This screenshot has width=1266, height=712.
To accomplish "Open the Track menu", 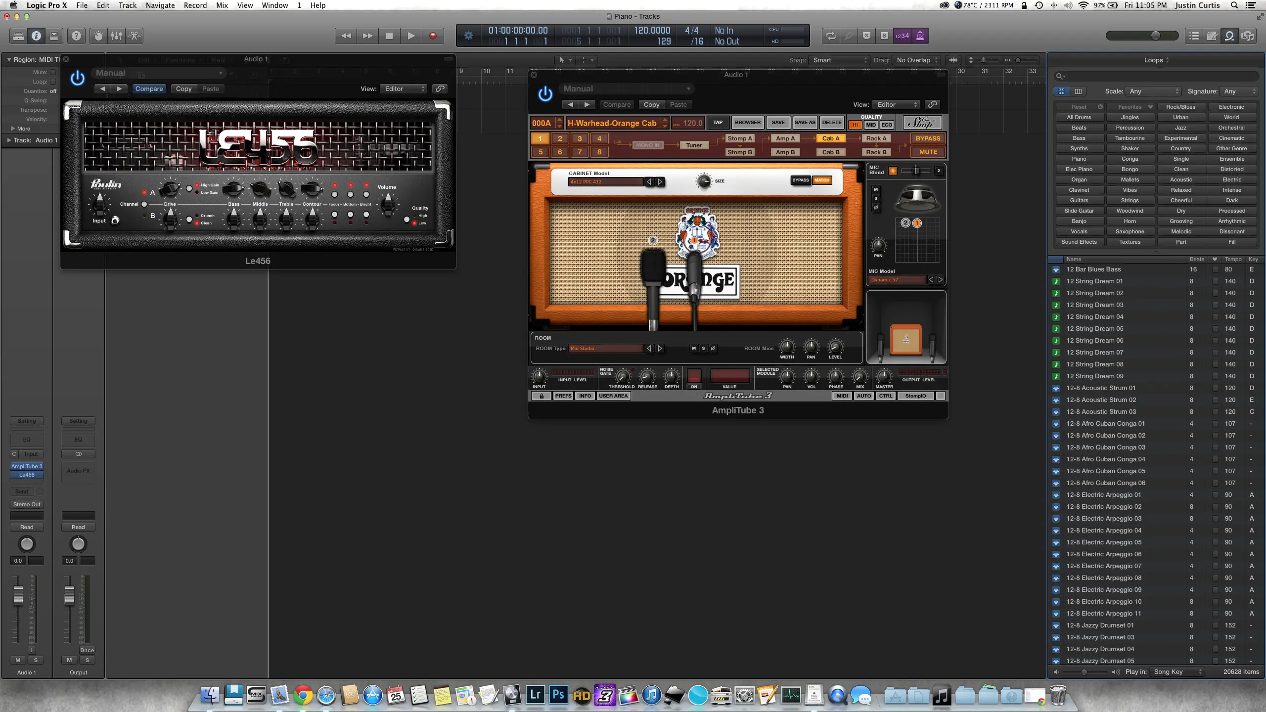I will (127, 5).
